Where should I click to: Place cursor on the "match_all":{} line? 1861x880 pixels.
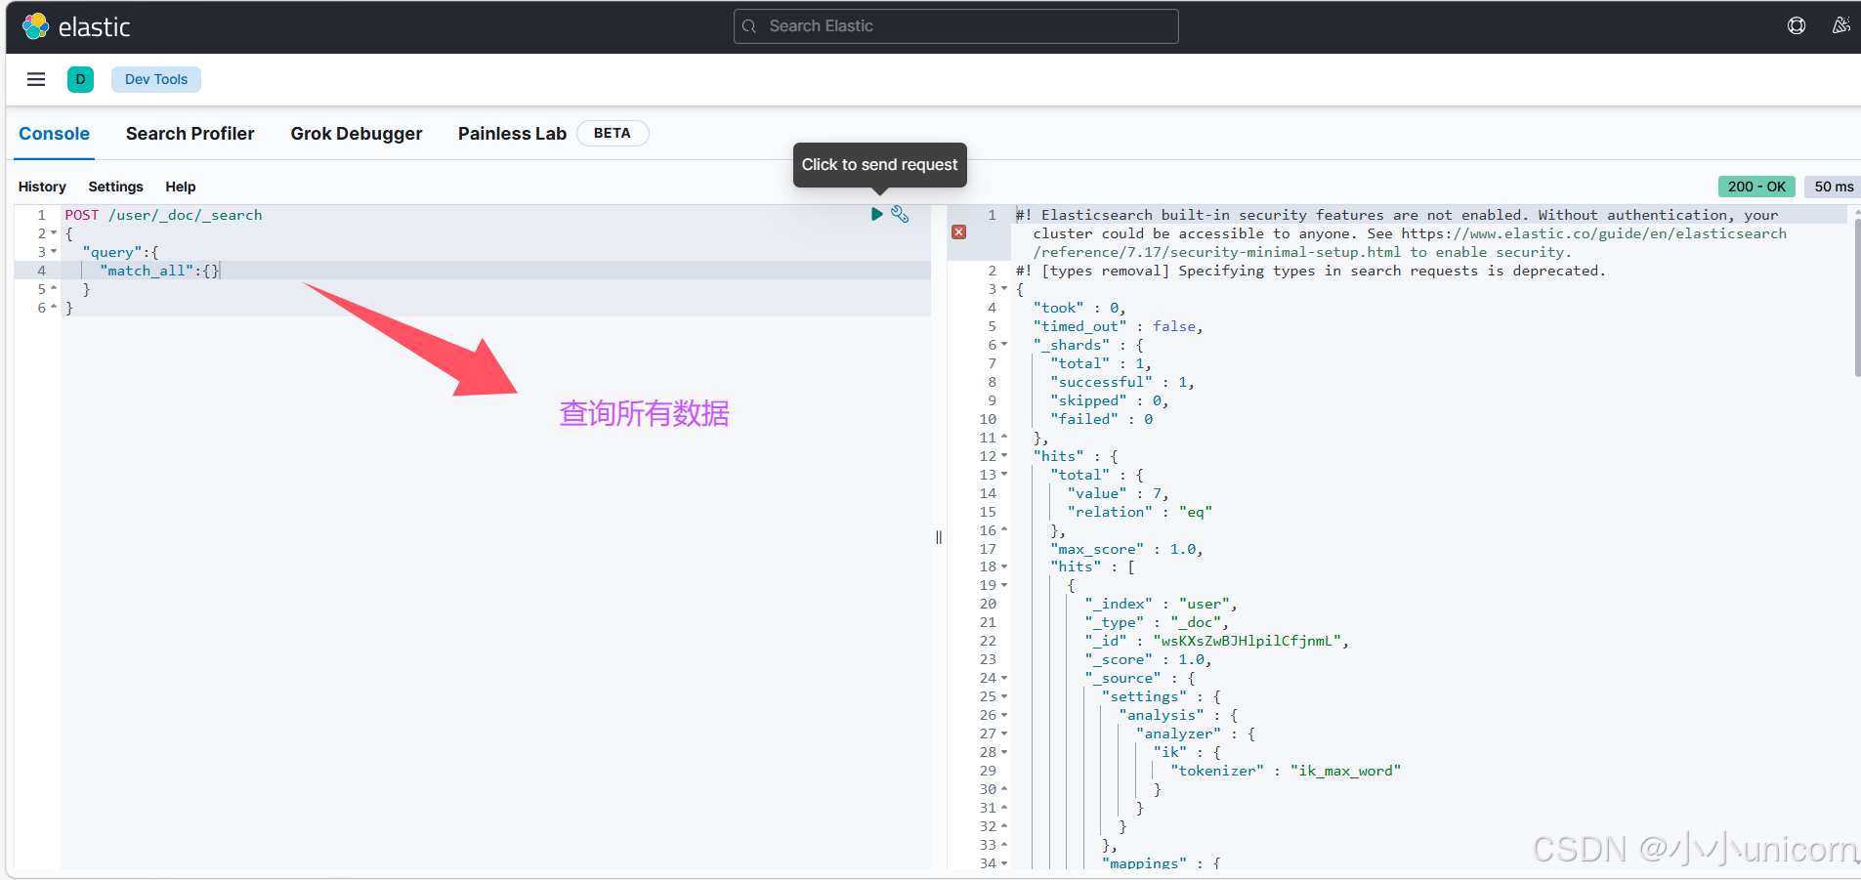[160, 271]
